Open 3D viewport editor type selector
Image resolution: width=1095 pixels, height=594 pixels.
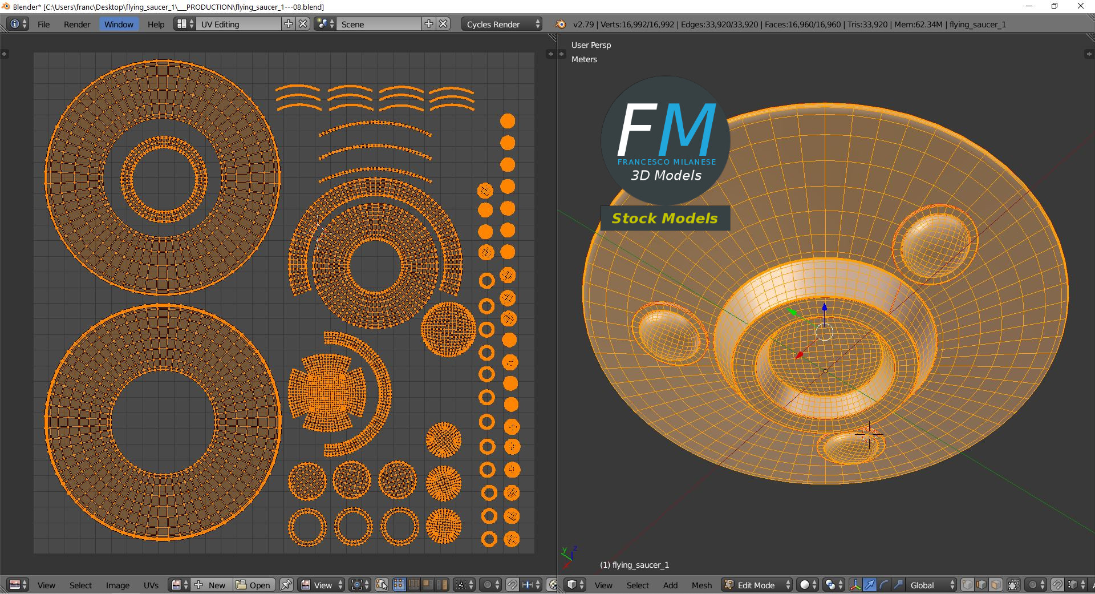[575, 585]
